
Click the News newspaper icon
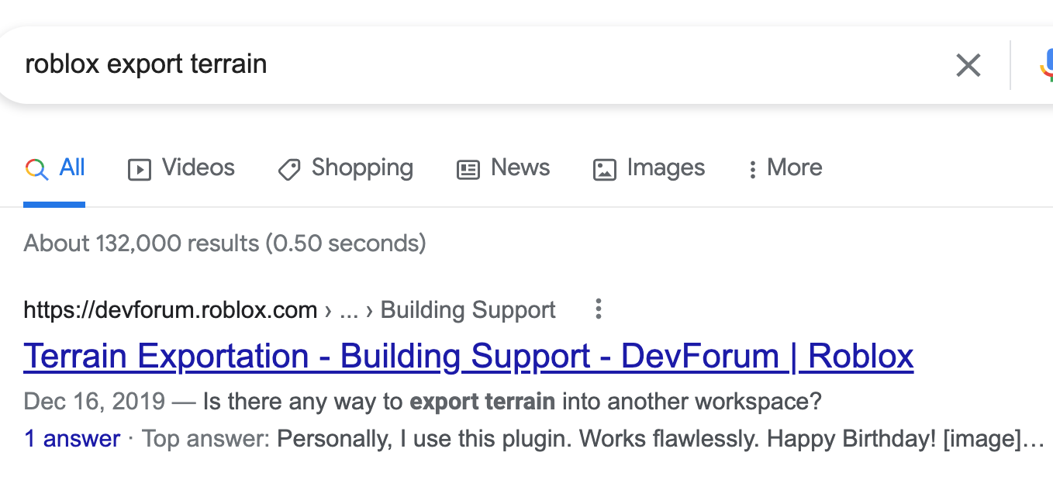468,169
